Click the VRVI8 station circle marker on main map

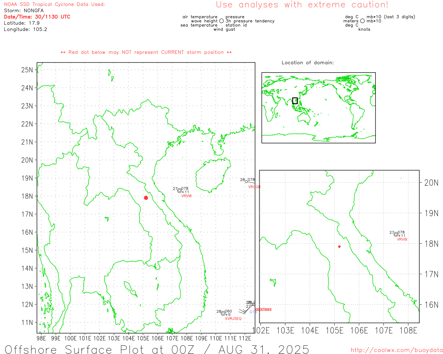[x=179, y=190]
